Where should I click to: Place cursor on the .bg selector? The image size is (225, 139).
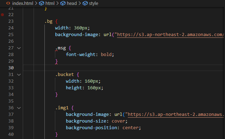pos(49,21)
